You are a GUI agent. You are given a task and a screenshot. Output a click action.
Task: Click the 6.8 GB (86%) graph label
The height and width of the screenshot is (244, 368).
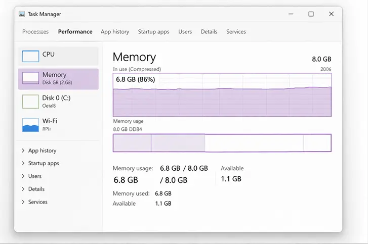(136, 79)
